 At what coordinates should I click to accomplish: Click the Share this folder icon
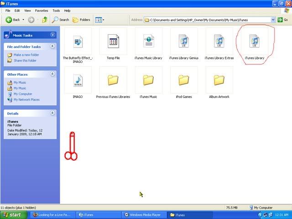pos(10,61)
